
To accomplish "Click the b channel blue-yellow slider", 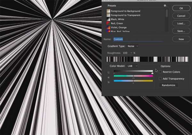I will tap(133, 81).
